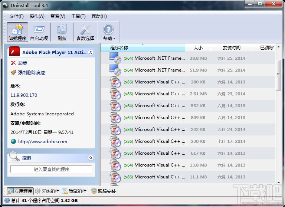Image resolution: width=285 pixels, height=207 pixels.
Task: Select the row with size 38.8 MB
Action: tap(188, 58)
